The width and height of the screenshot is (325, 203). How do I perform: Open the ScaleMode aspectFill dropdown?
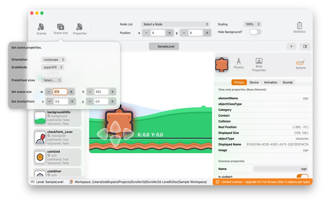tap(52, 67)
